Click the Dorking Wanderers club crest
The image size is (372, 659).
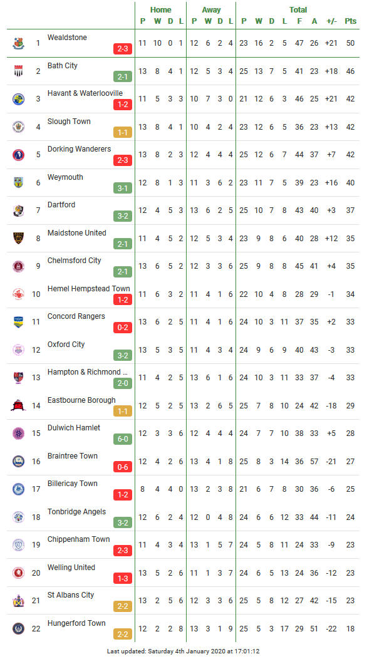point(19,155)
